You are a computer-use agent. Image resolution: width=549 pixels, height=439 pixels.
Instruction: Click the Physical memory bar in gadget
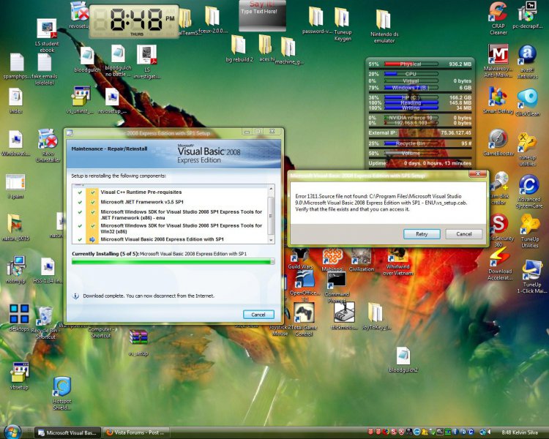tap(411, 64)
